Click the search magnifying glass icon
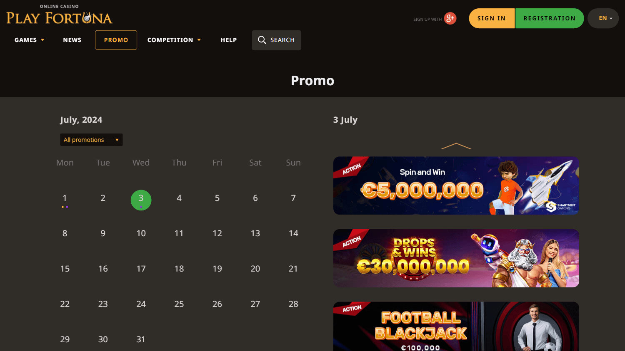This screenshot has width=625, height=351. 262,40
